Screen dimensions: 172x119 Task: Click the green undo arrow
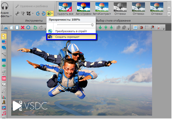coord(35,27)
